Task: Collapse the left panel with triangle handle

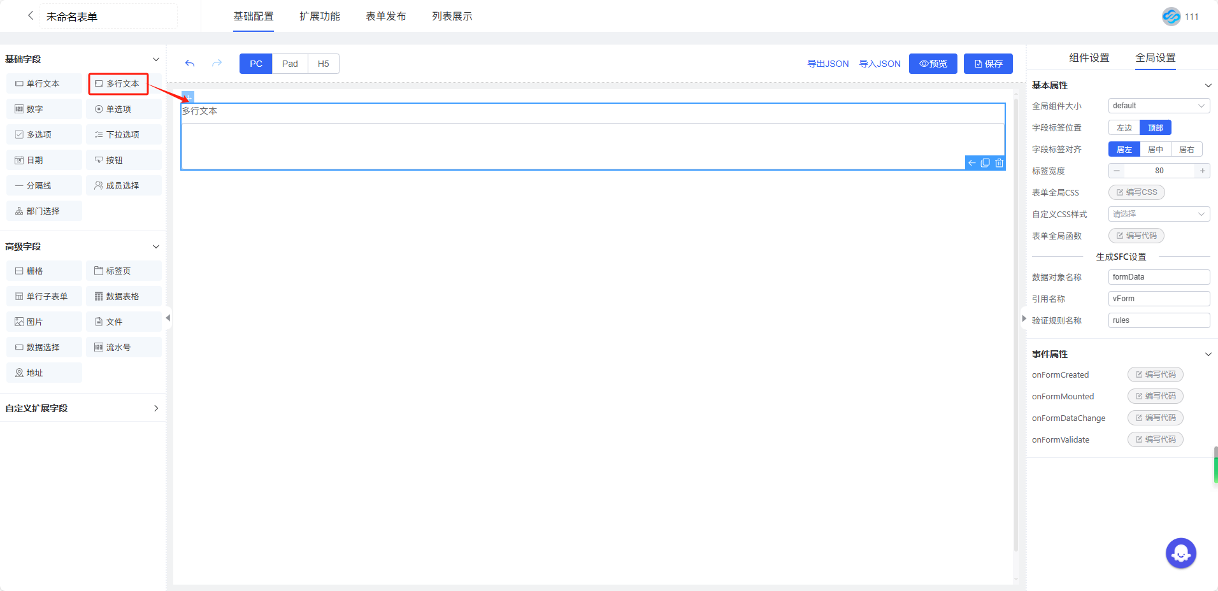Action: [x=168, y=318]
